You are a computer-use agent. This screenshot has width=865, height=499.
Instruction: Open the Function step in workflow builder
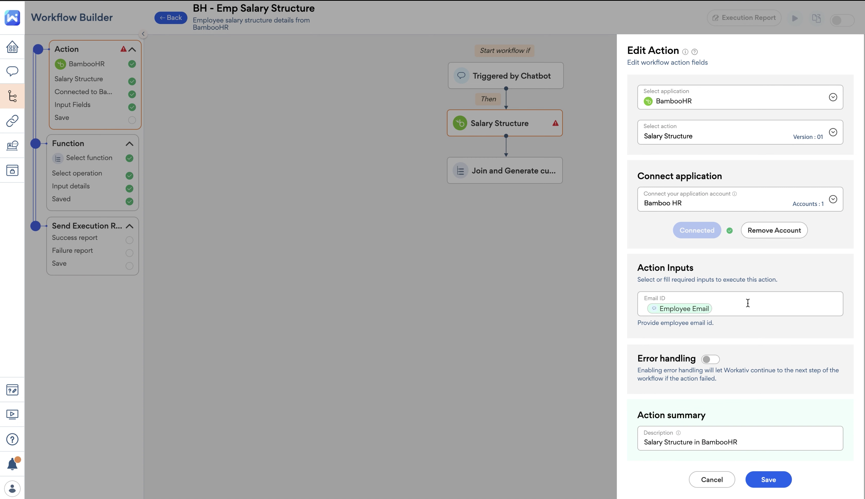tap(68, 143)
